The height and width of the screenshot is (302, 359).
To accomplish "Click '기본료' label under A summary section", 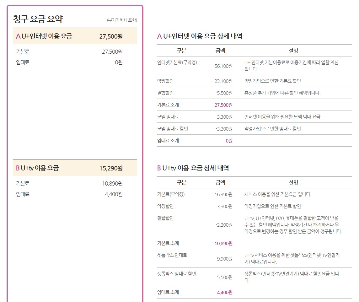I will [23, 51].
